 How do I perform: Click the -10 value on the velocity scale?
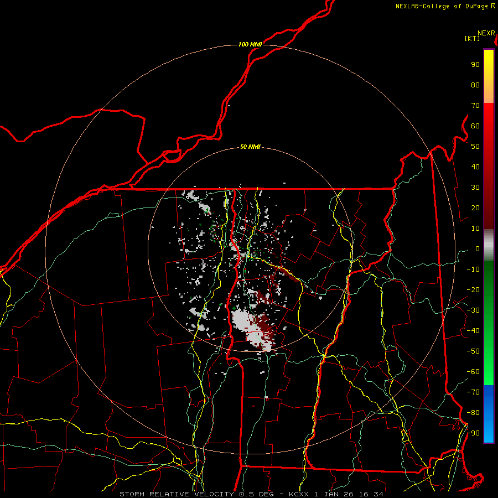click(x=473, y=269)
